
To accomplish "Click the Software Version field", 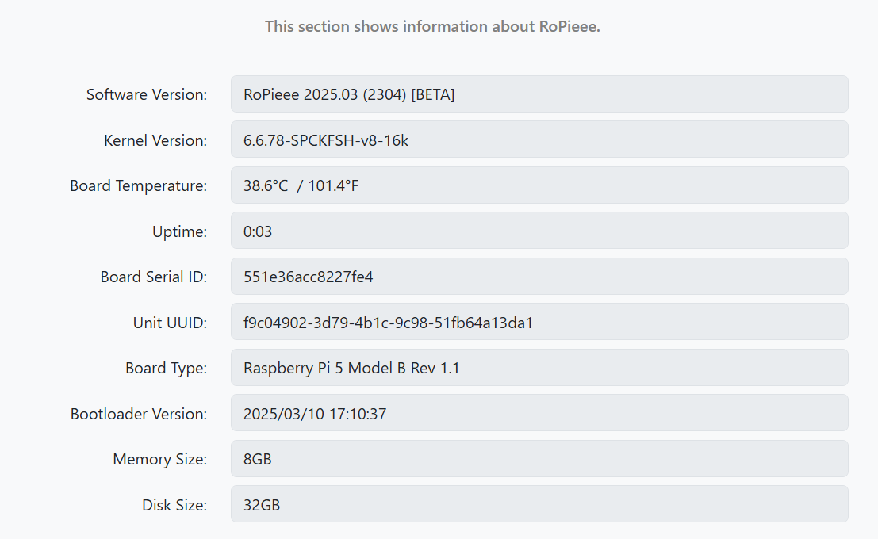I will (x=539, y=94).
